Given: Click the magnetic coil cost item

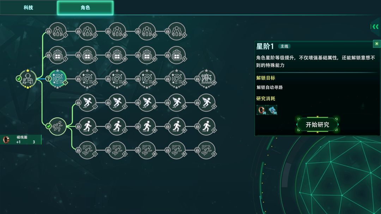Looking at the screenshot, I should [261, 110].
